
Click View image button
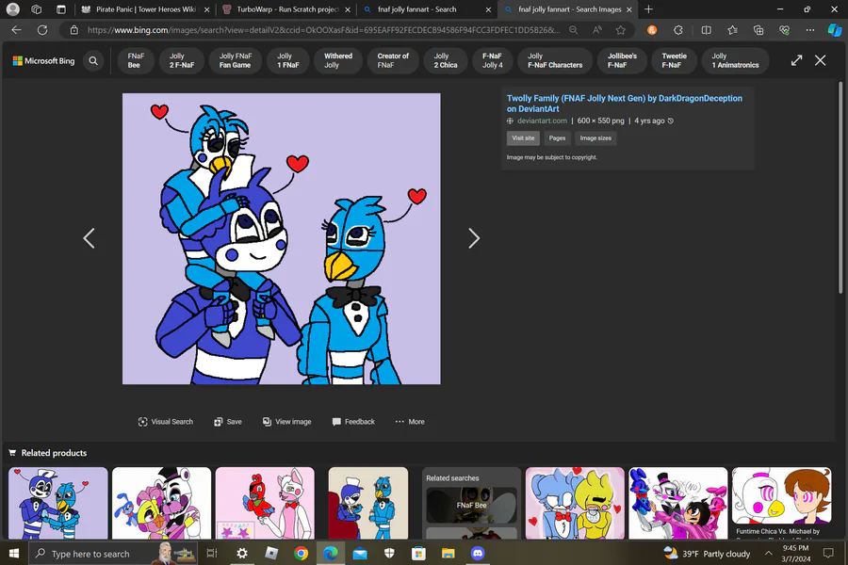(x=286, y=422)
